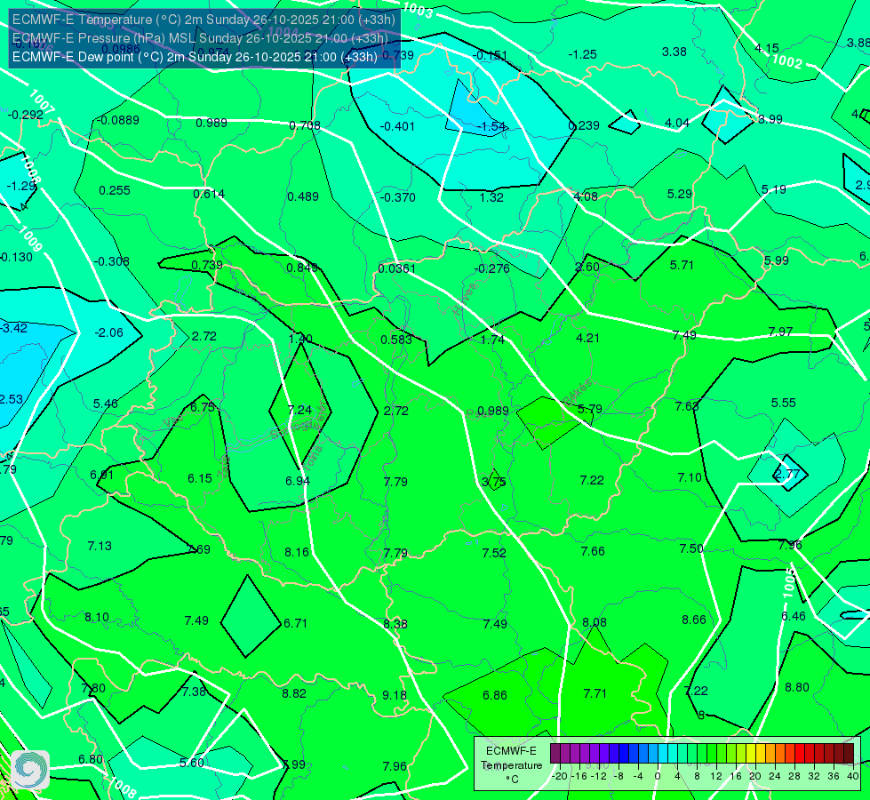Click the 5.71 temperature value
This screenshot has width=870, height=800.
(x=682, y=266)
